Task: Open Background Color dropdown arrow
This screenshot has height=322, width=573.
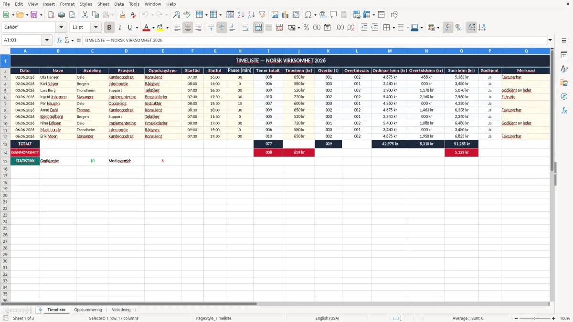Action: pos(167,28)
